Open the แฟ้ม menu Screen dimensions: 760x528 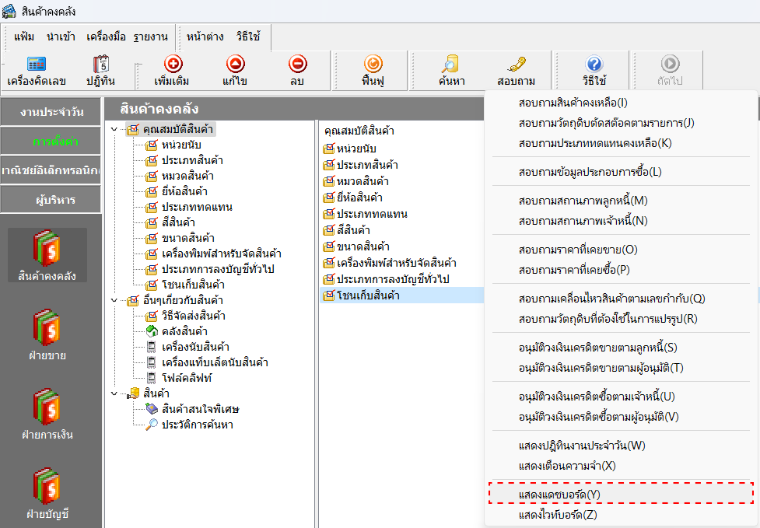(24, 37)
